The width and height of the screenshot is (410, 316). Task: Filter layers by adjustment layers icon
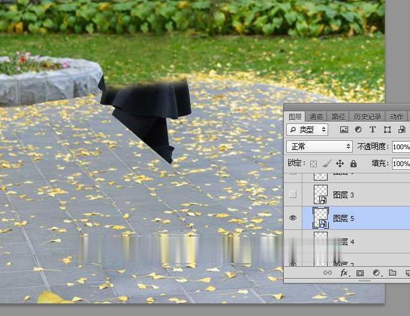[358, 129]
